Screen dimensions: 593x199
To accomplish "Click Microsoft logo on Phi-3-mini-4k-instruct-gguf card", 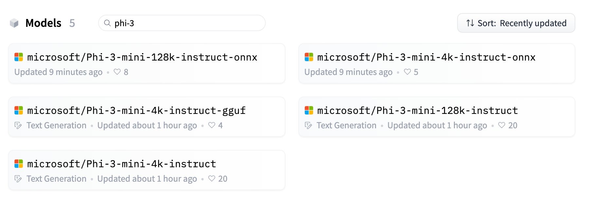I will [x=19, y=111].
